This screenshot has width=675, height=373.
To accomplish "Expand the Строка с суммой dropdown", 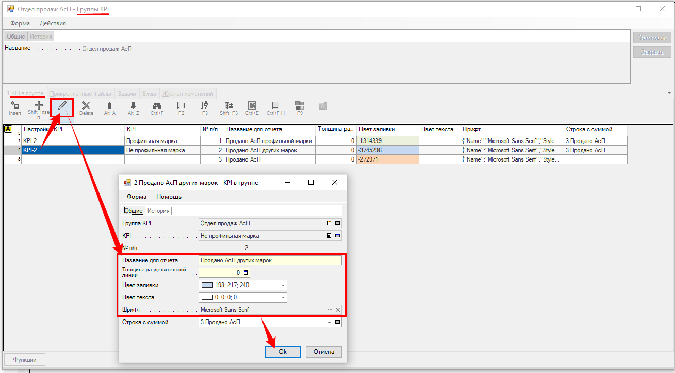I will tap(330, 322).
